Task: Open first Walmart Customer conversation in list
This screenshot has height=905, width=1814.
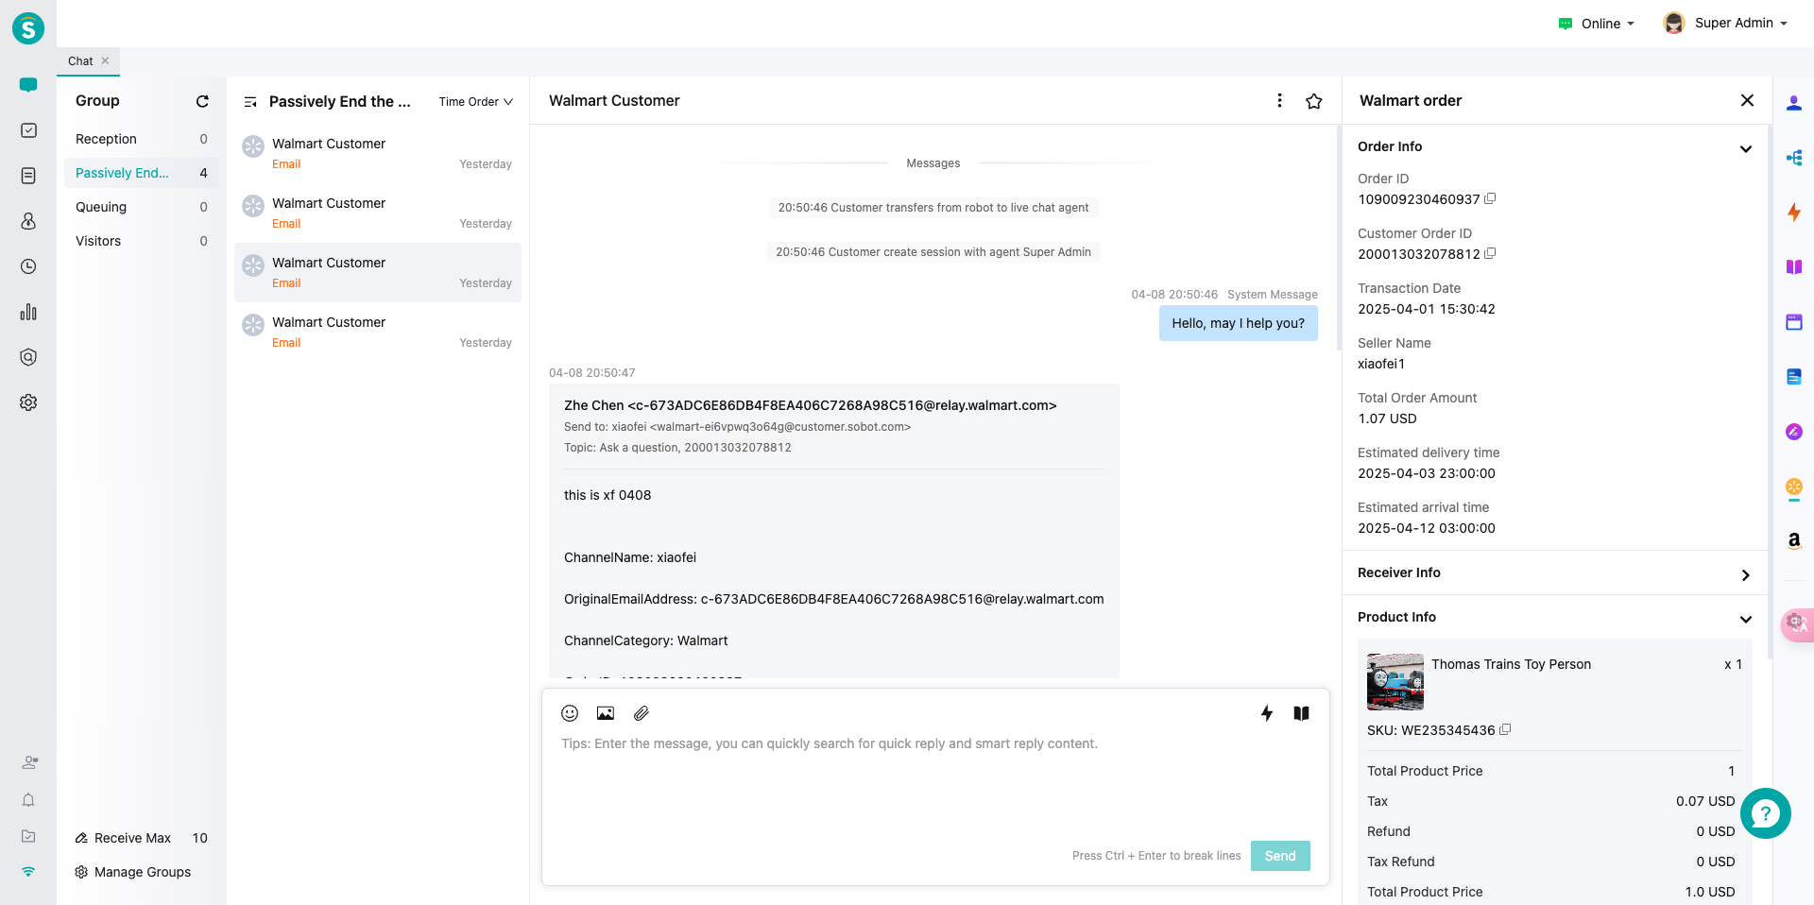Action: point(378,154)
